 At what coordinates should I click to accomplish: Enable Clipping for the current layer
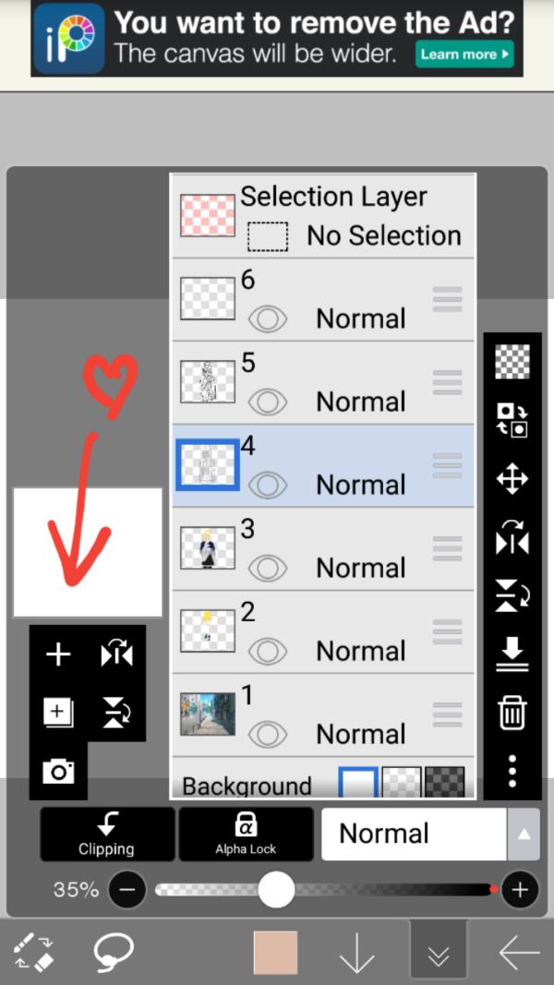coord(106,834)
